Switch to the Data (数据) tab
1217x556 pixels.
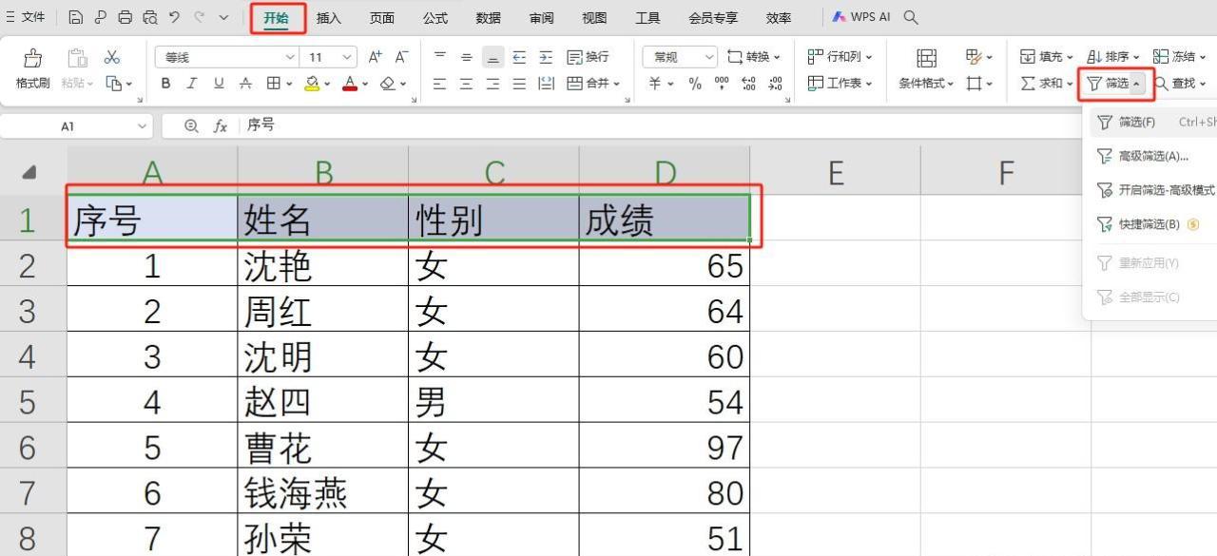click(489, 17)
